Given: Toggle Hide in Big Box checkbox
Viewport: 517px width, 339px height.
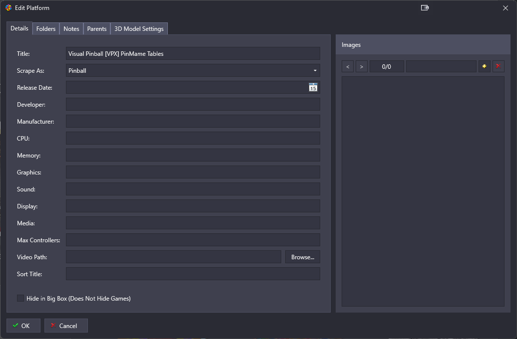Looking at the screenshot, I should point(20,298).
